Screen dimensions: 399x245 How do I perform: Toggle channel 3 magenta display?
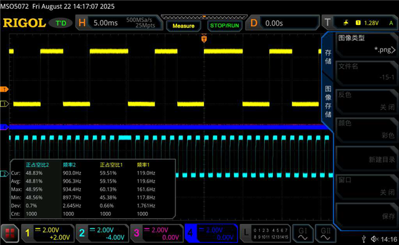(x=156, y=233)
